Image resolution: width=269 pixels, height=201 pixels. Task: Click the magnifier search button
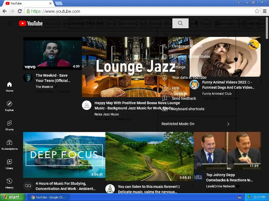(180, 23)
